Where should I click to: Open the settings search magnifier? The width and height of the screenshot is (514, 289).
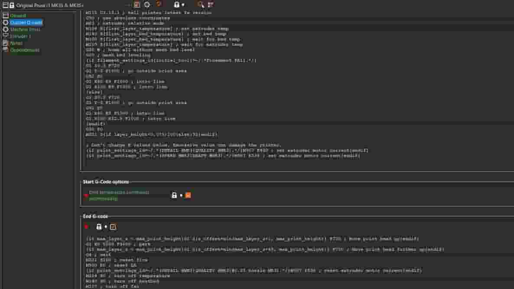point(201,5)
